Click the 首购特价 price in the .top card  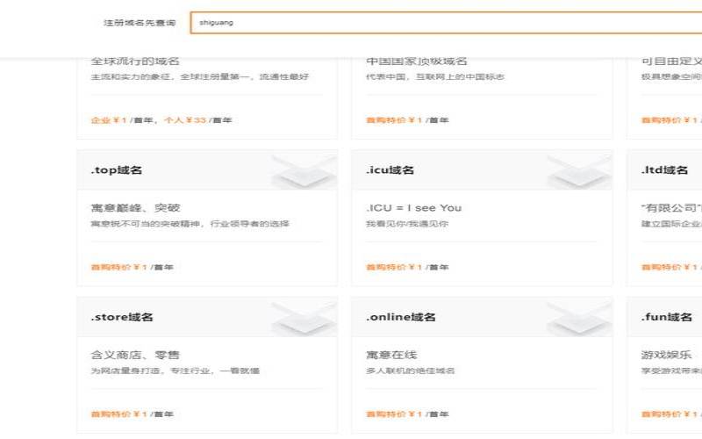pyautogui.click(x=133, y=267)
